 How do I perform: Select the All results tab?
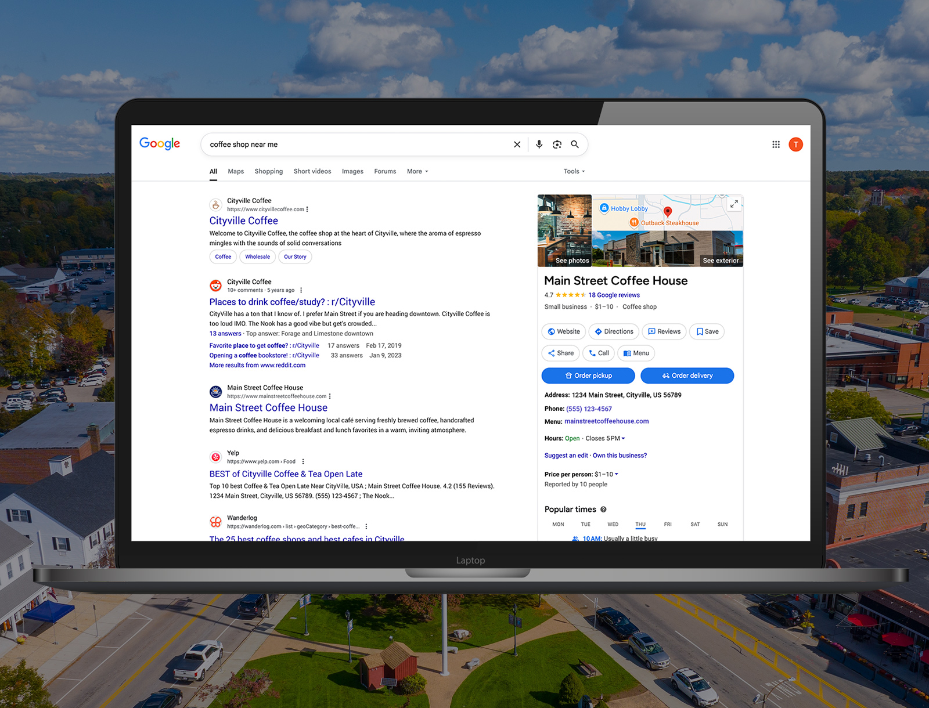point(213,172)
